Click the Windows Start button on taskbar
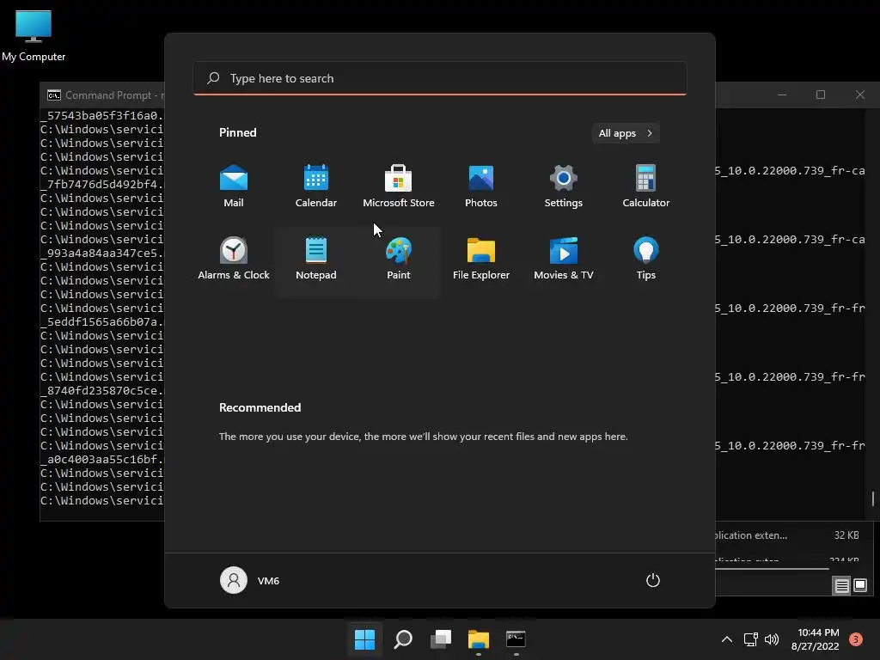 [364, 639]
